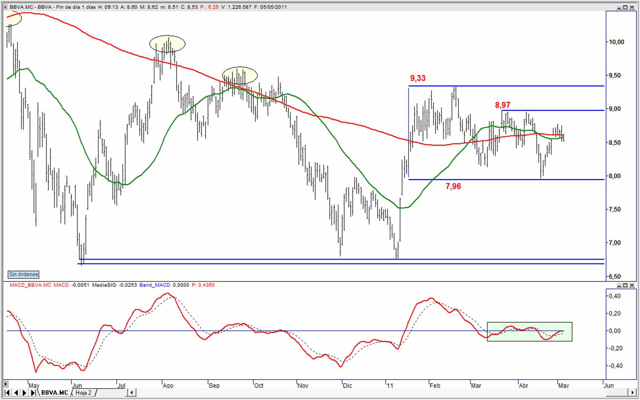Screen dimensions: 640x400
Task: Maximize the MACD indicator pane
Action: click(x=625, y=285)
